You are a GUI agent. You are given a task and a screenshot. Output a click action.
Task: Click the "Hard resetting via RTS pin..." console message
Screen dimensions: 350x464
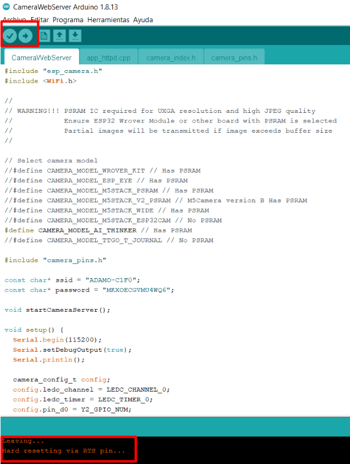click(x=63, y=451)
